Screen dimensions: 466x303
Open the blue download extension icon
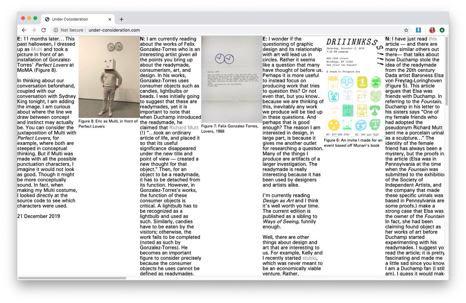tap(419, 30)
